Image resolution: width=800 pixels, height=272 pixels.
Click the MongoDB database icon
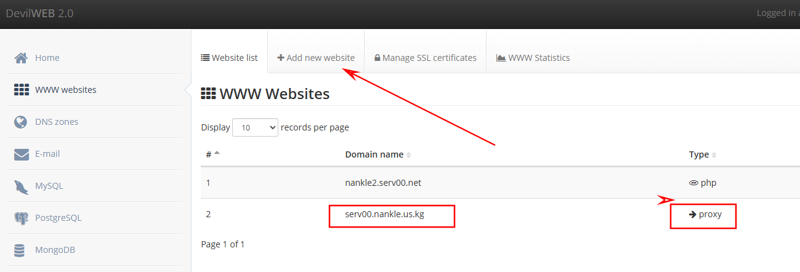(20, 250)
